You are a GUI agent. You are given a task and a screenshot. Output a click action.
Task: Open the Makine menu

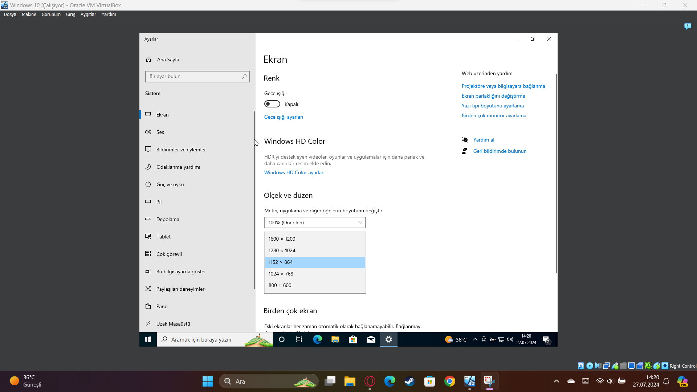pos(29,15)
